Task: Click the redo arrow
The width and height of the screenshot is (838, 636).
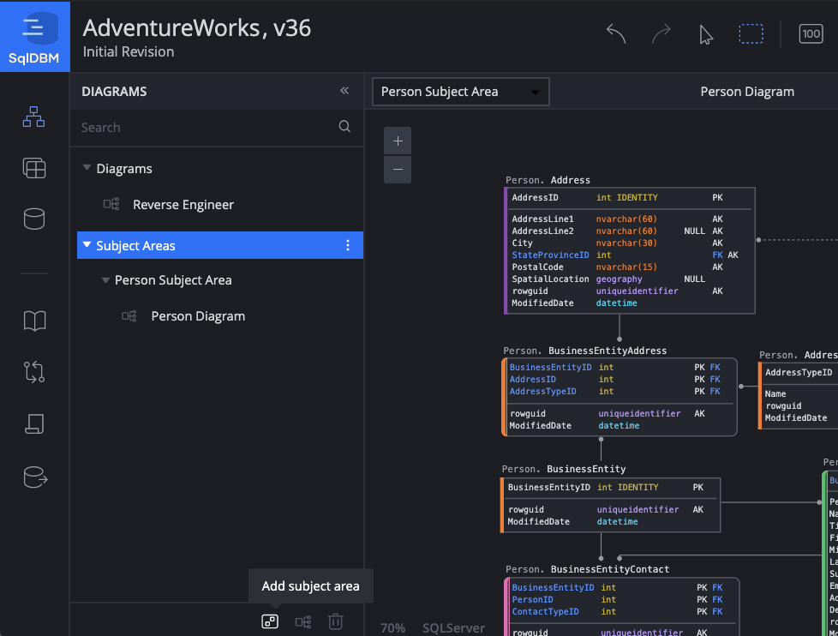Action: pyautogui.click(x=661, y=34)
